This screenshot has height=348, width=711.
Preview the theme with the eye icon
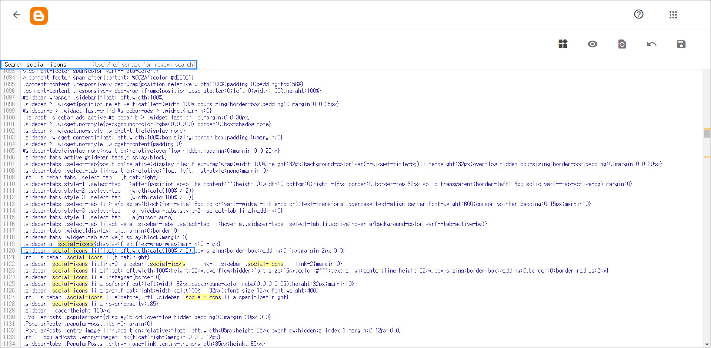[592, 44]
